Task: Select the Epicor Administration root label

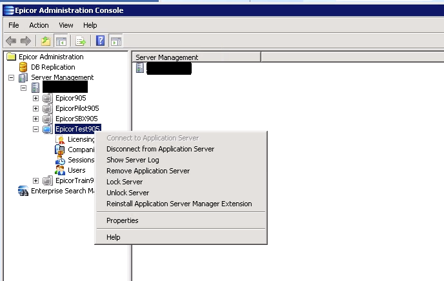Action: click(51, 57)
